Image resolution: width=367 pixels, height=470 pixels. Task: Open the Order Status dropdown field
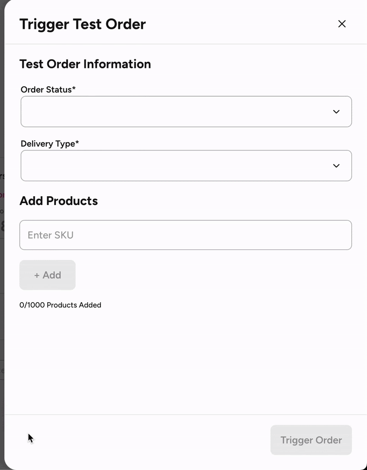pos(174,112)
